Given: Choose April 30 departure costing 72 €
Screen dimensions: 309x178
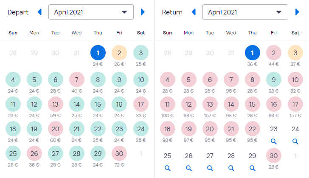Looking at the screenshot, I should coord(119,153).
